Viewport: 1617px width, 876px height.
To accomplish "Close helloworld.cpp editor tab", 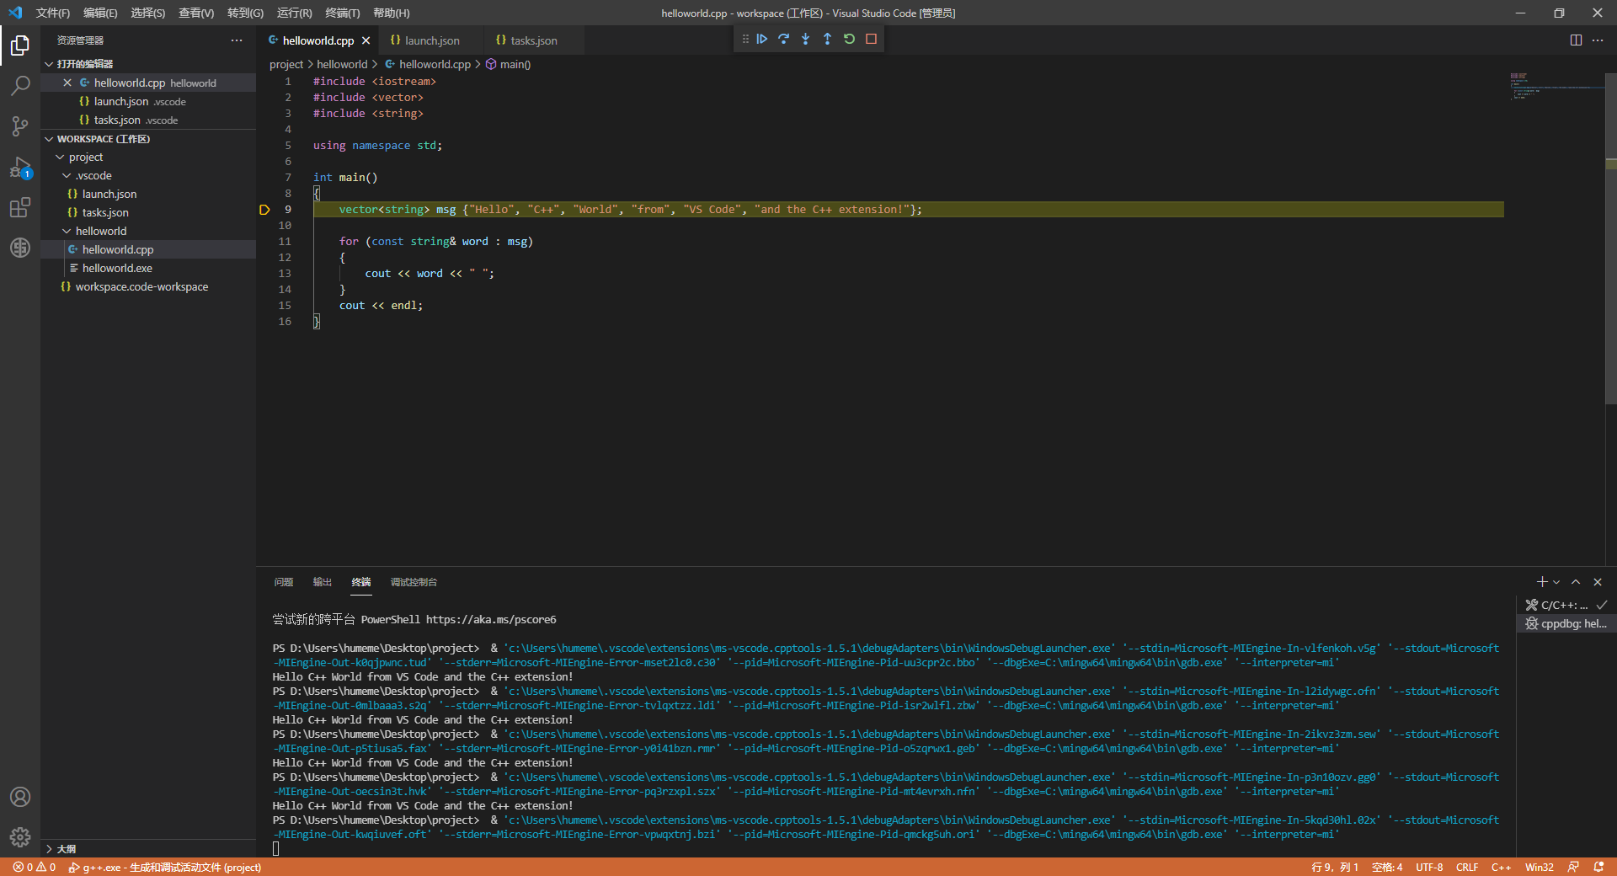I will [366, 40].
